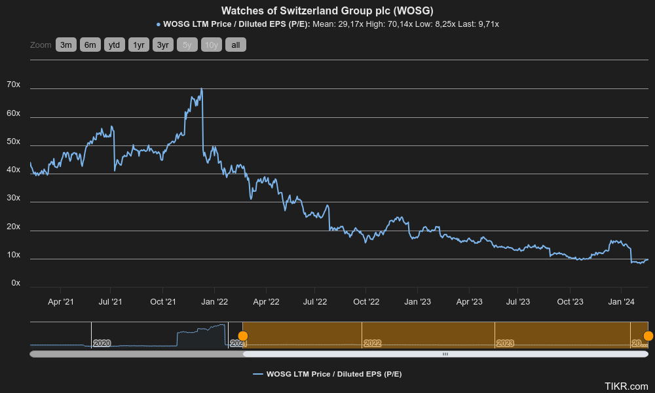Toggle the WOSG LTM P/E legend item
The height and width of the screenshot is (393, 655).
(x=327, y=374)
